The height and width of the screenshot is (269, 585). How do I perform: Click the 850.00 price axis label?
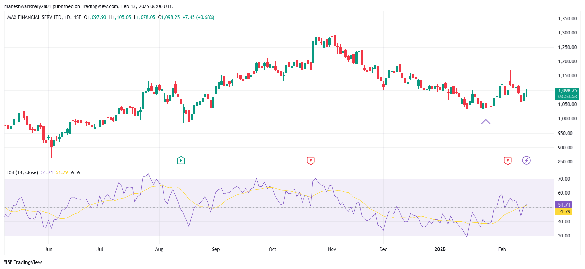point(565,162)
